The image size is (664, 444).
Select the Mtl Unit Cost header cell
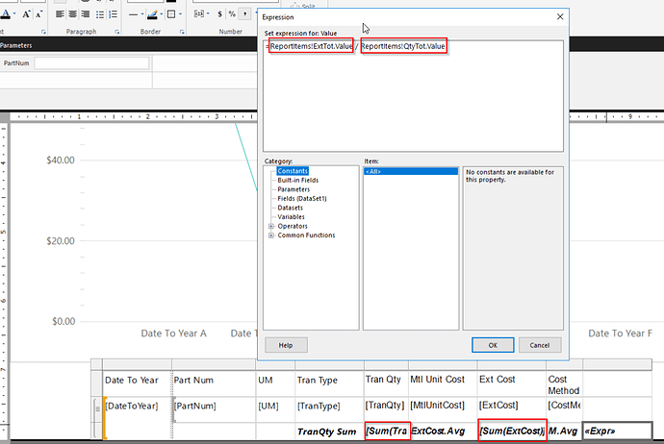443,384
